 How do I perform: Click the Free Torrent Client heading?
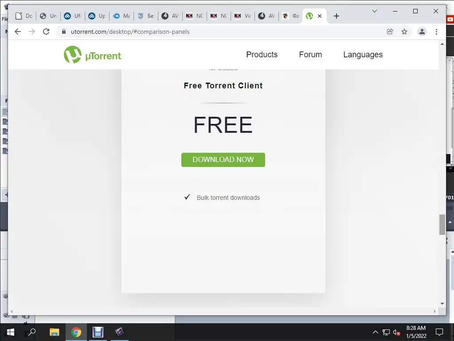[223, 86]
